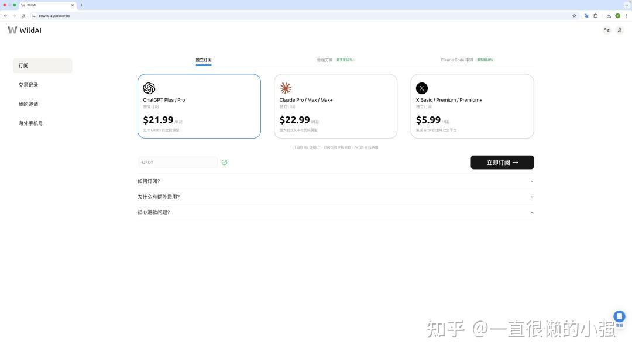Expand the 如何订阅? question
This screenshot has height=355, width=632.
coord(335,181)
